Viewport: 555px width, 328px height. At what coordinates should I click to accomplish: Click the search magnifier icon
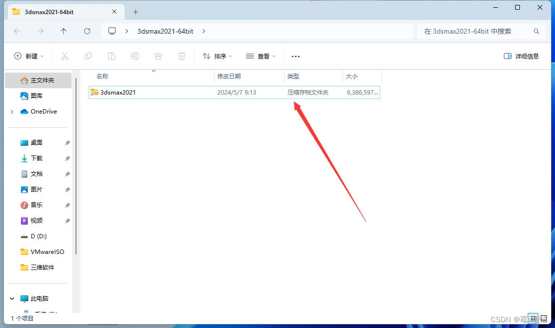(x=536, y=31)
